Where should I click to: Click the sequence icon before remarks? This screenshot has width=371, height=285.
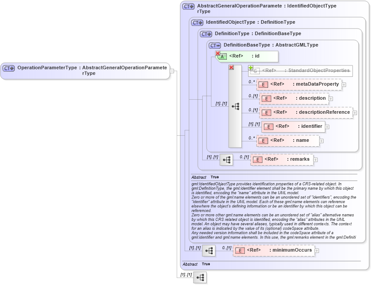tap(226, 160)
